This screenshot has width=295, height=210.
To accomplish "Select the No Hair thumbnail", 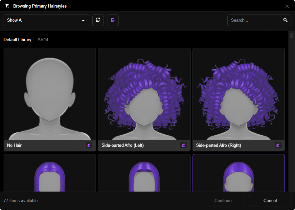I will point(50,94).
